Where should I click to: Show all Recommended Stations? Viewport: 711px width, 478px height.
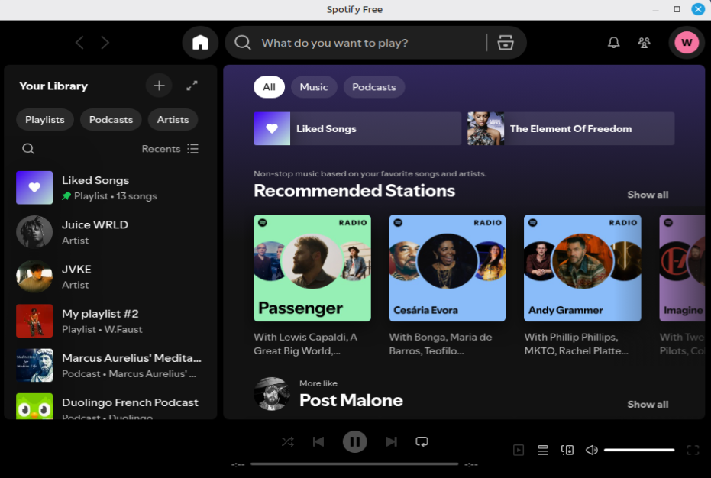pos(648,195)
